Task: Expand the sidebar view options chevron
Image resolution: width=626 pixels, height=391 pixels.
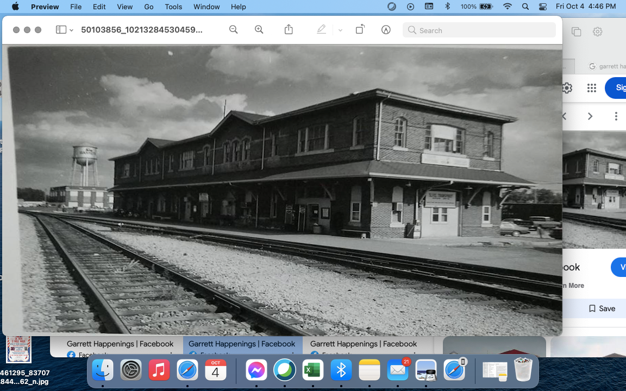Action: pyautogui.click(x=72, y=30)
